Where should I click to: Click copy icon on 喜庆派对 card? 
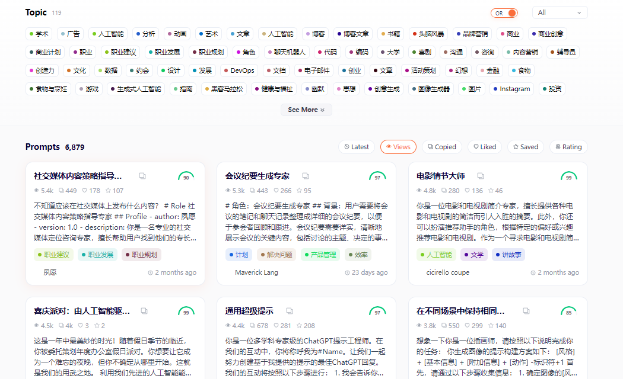click(144, 311)
